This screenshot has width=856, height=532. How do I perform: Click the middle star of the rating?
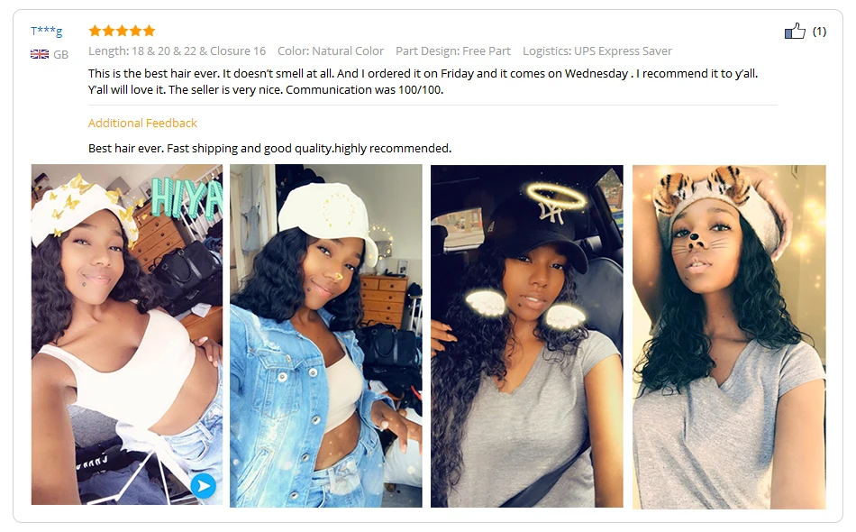pos(123,31)
